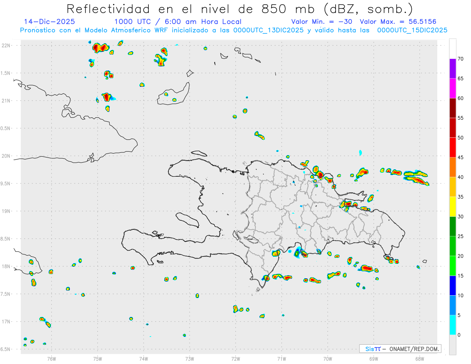Click the '75W' longitude label
This screenshot has height=364, width=471.
pyautogui.click(x=98, y=359)
